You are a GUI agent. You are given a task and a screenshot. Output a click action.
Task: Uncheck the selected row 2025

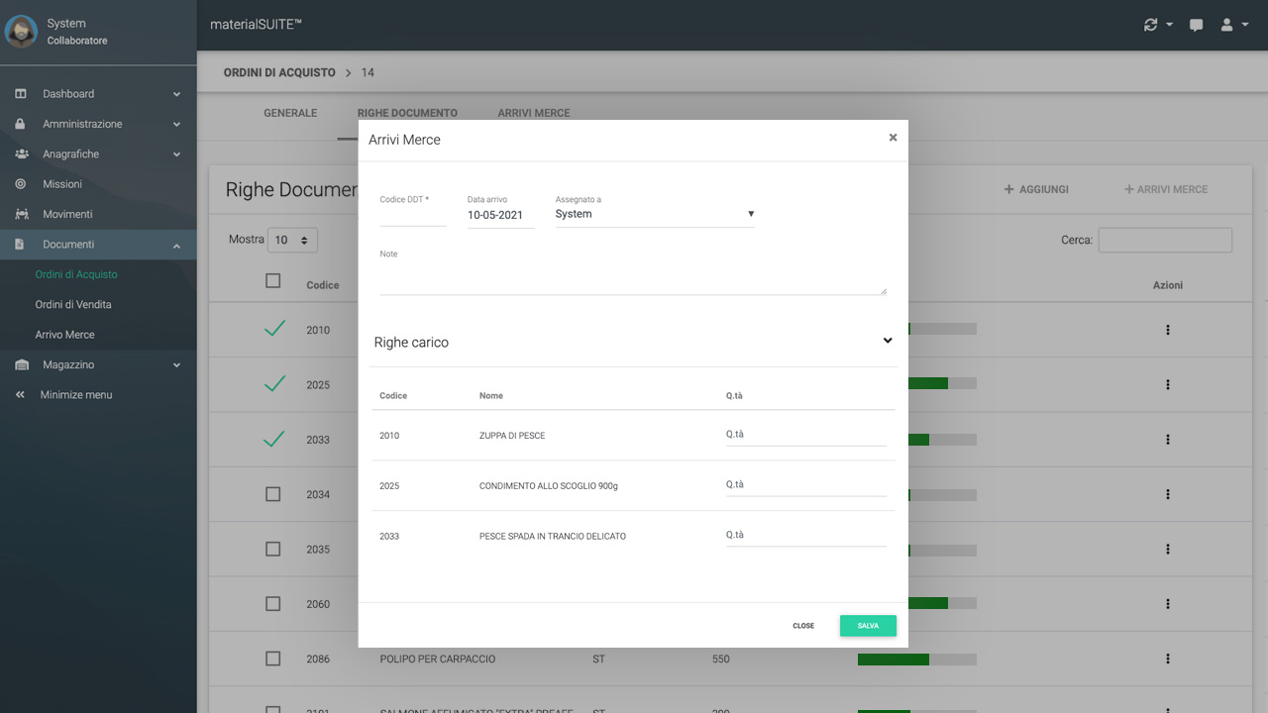tap(274, 383)
